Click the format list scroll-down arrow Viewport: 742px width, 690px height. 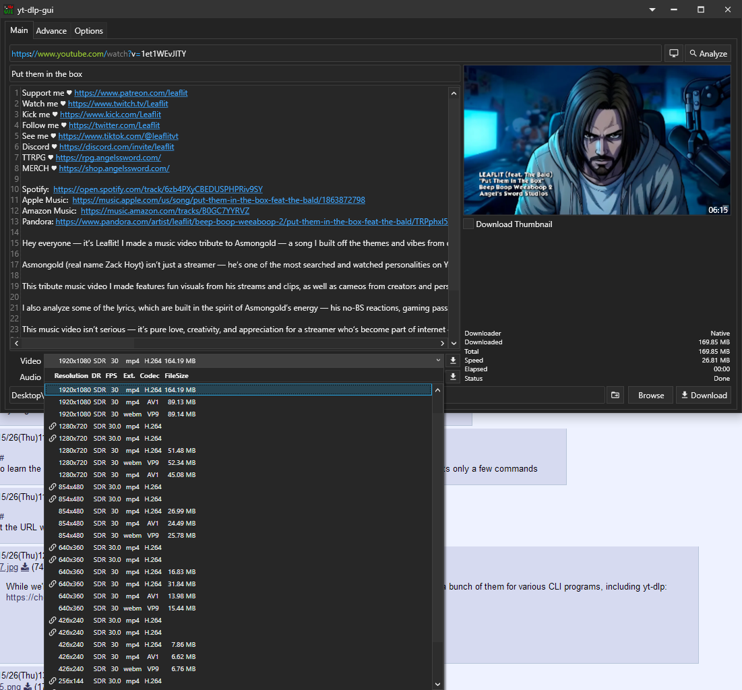pyautogui.click(x=437, y=684)
